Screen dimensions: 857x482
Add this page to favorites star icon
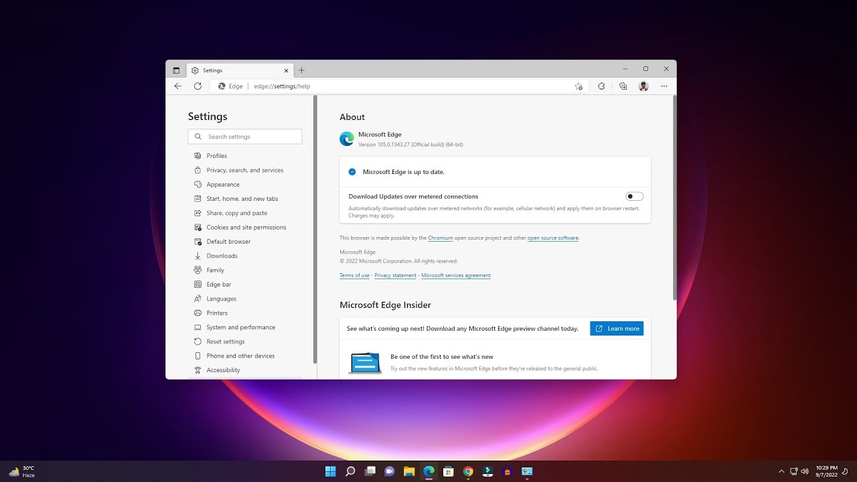click(578, 86)
